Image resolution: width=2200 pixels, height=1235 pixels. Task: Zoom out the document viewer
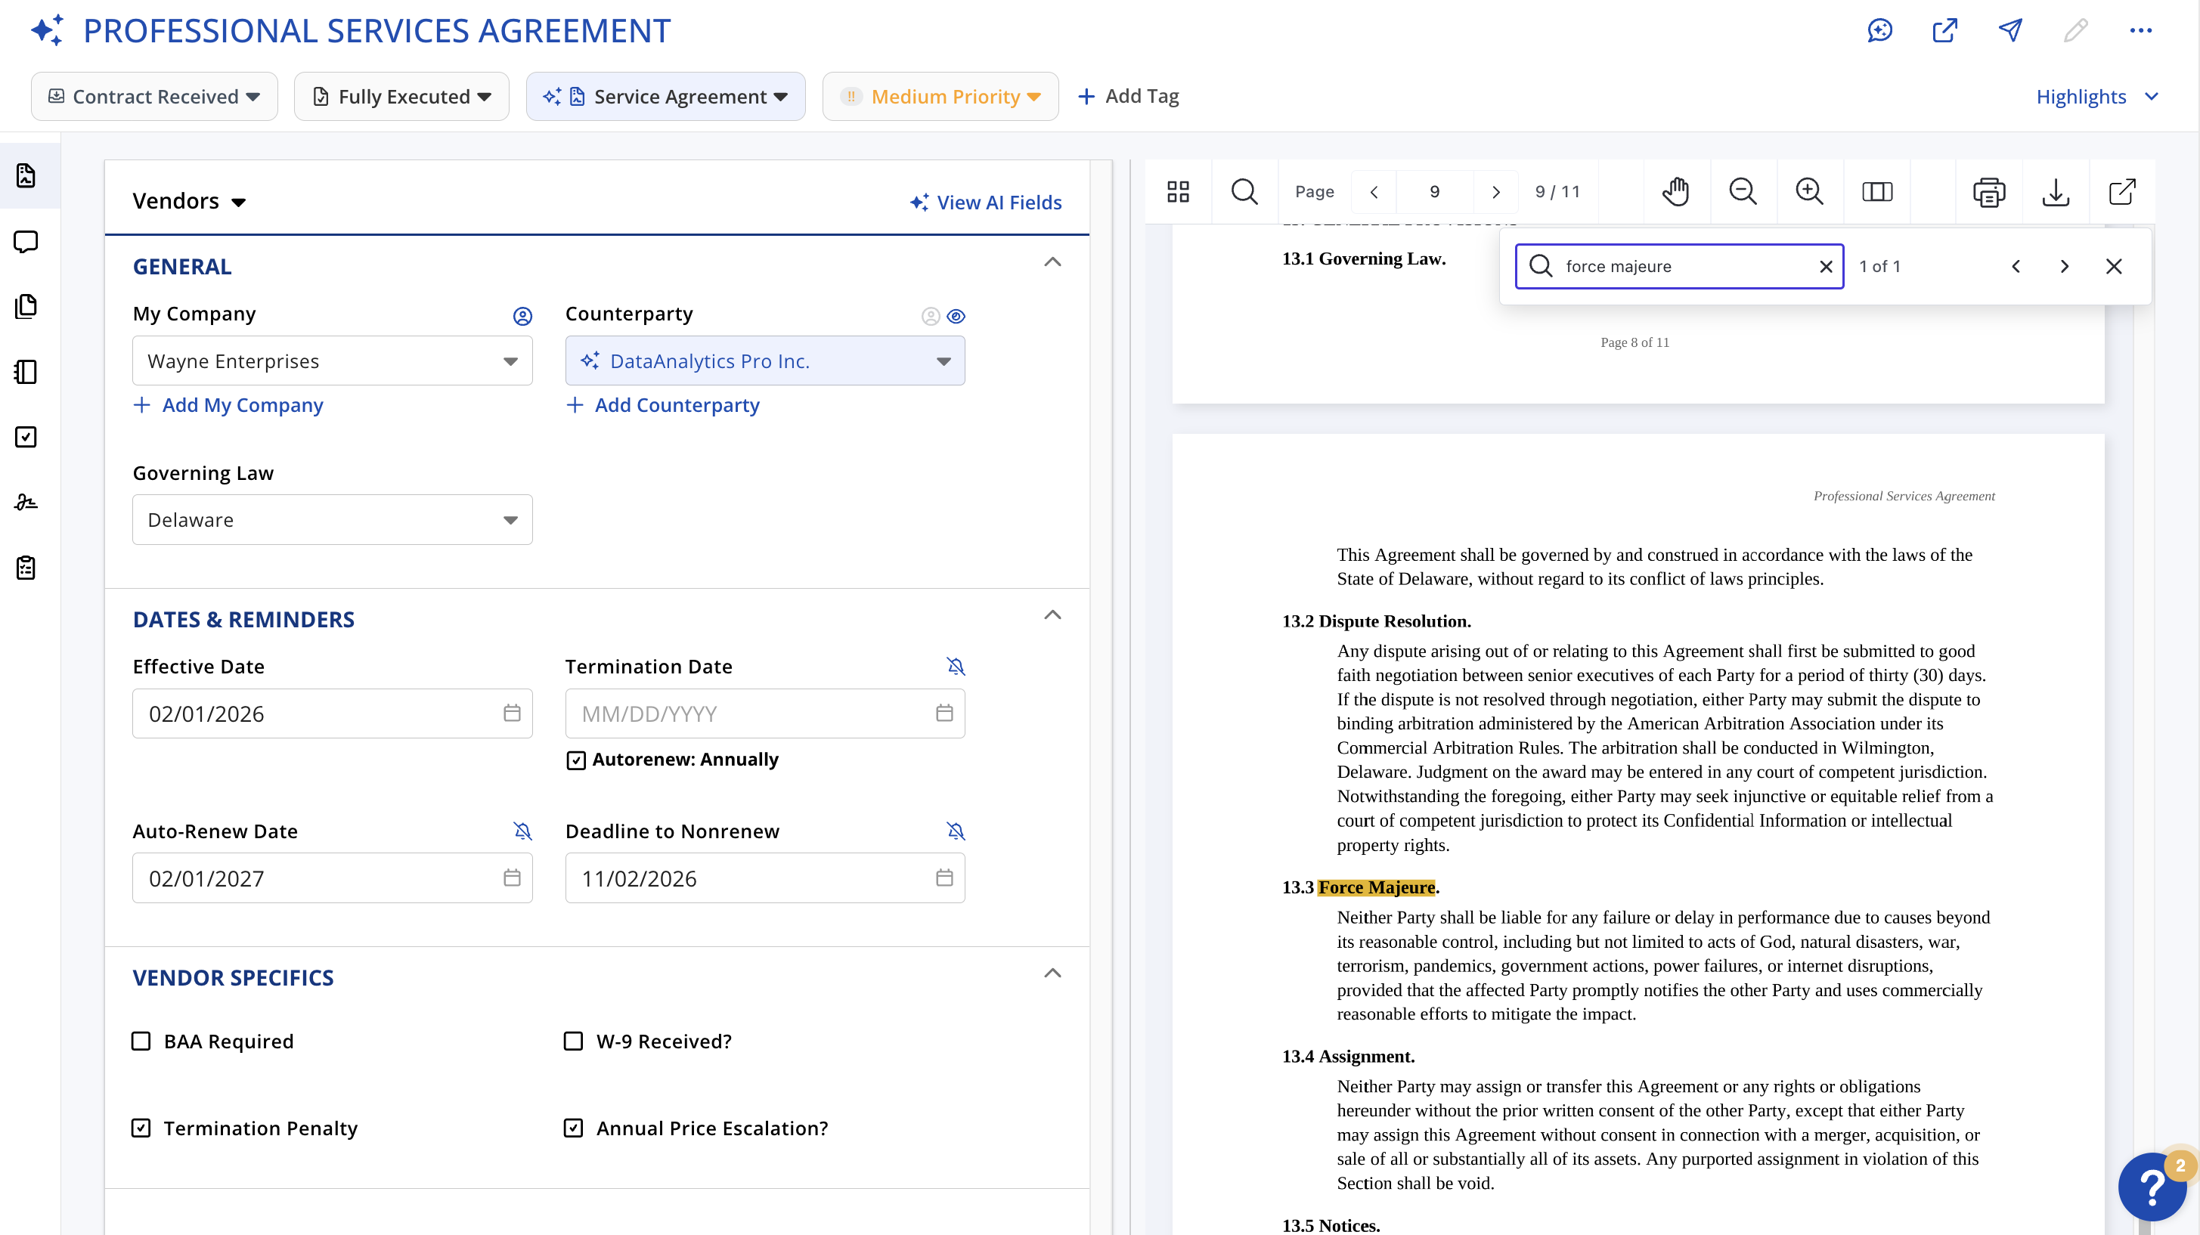pyautogui.click(x=1743, y=192)
